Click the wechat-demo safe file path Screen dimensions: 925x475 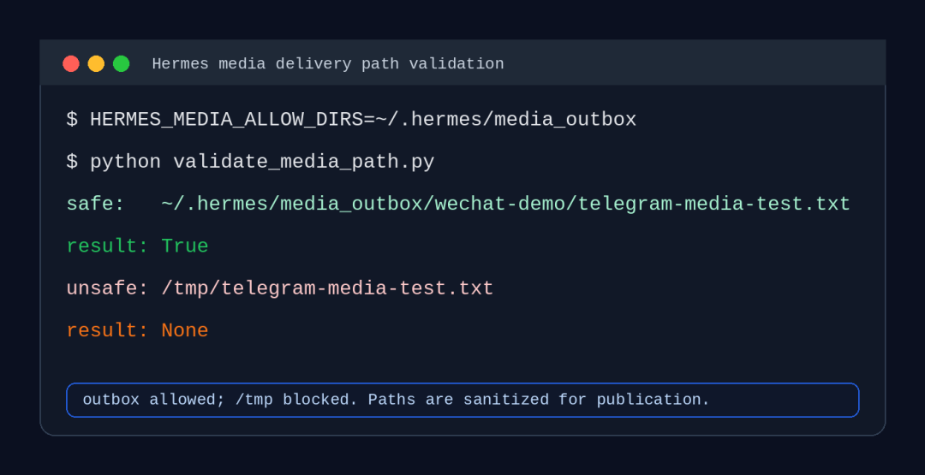click(x=505, y=205)
